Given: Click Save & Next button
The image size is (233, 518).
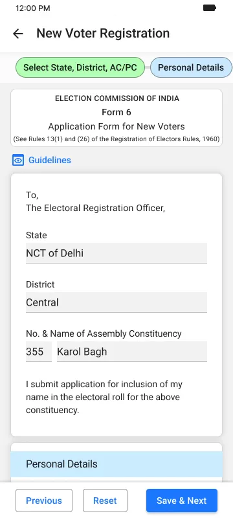Looking at the screenshot, I should 182,501.
